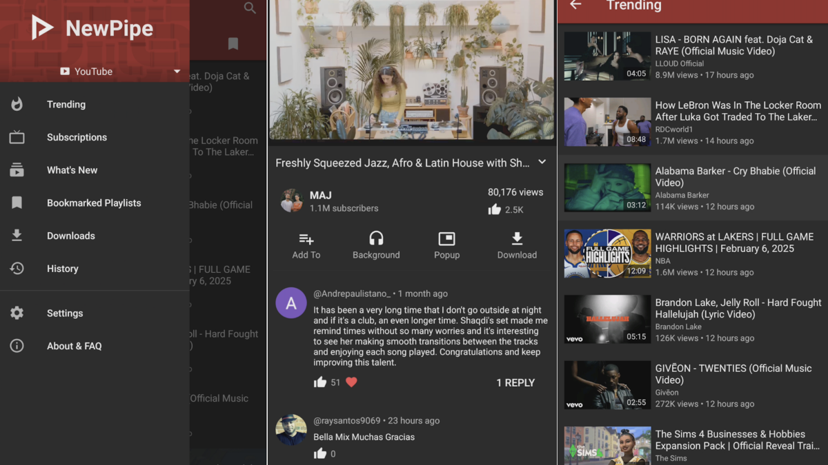Screen dimensions: 828x465
Task: Expand the video title description chevron
Action: click(x=542, y=163)
